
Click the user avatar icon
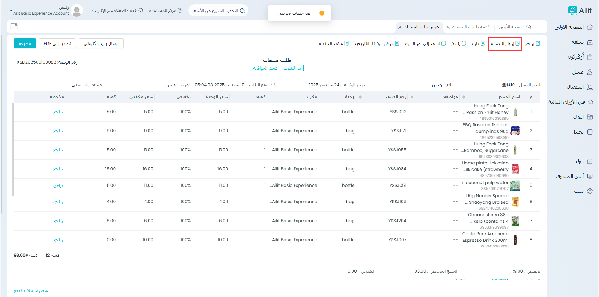click(x=77, y=11)
